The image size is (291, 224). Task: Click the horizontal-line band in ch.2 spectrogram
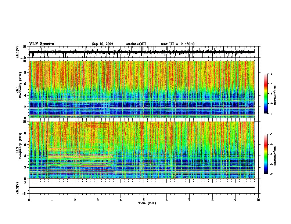tap(80, 157)
